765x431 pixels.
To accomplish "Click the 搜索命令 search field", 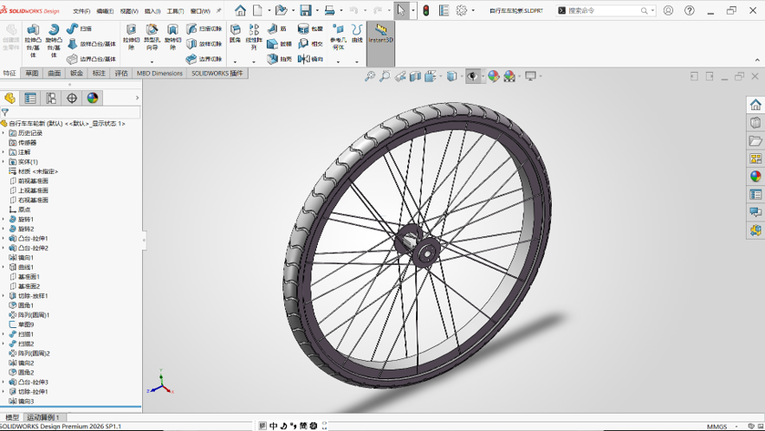I will pos(606,10).
